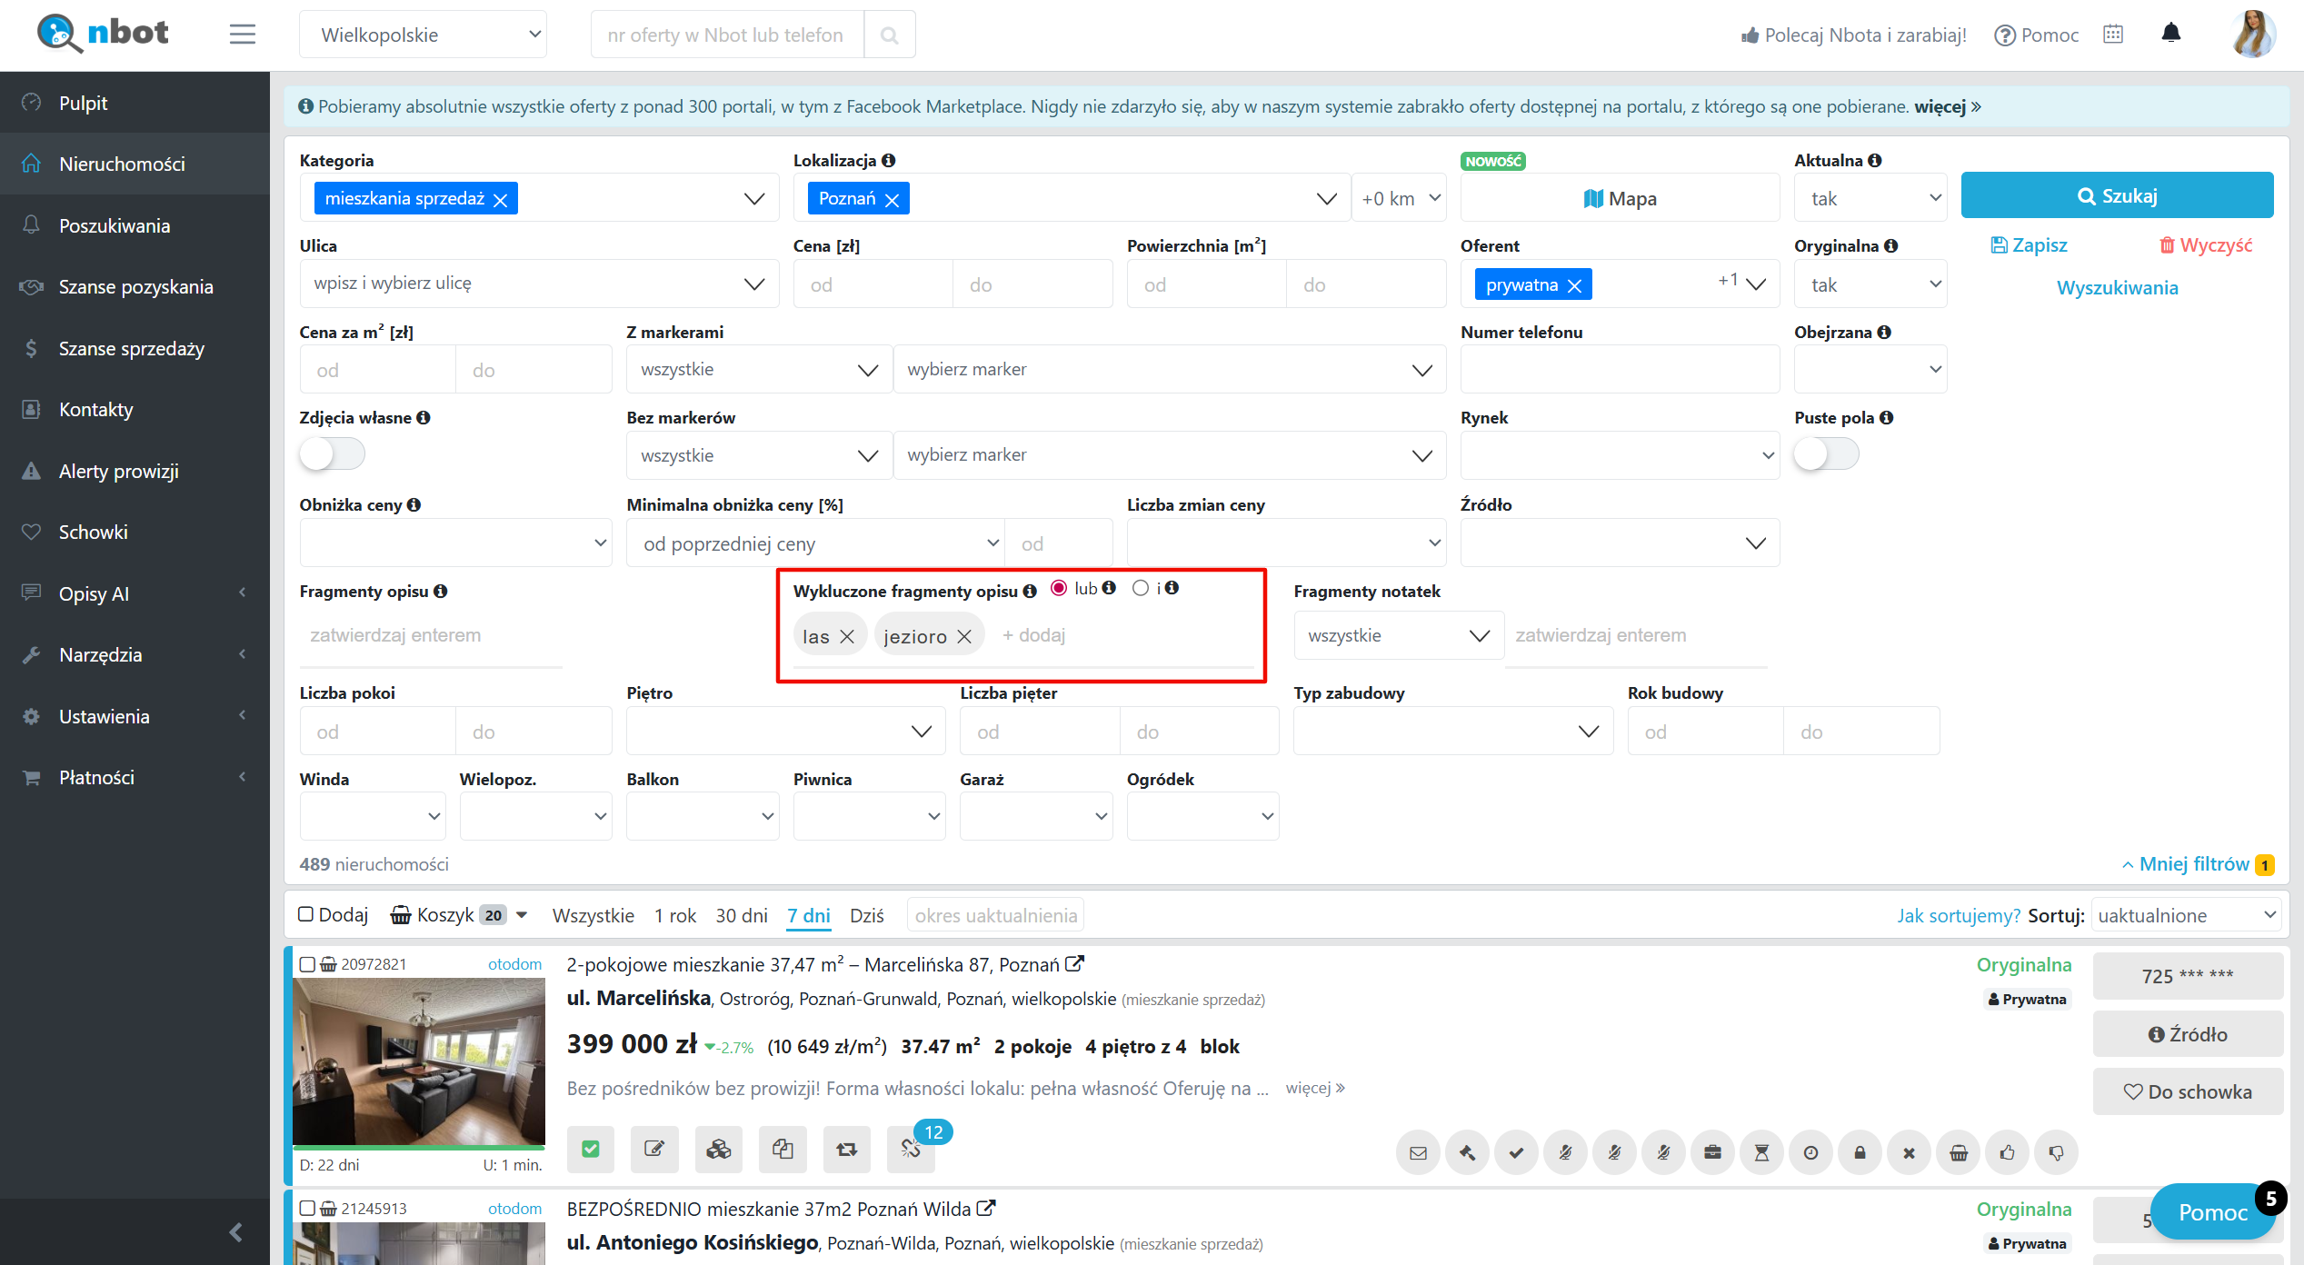
Task: Select the 'i' radio button
Action: click(x=1141, y=588)
